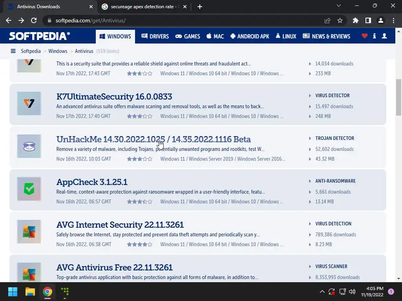Open the Chrome tab search dropdown arrow
Screen dimensions: 402x301
coord(339,5)
